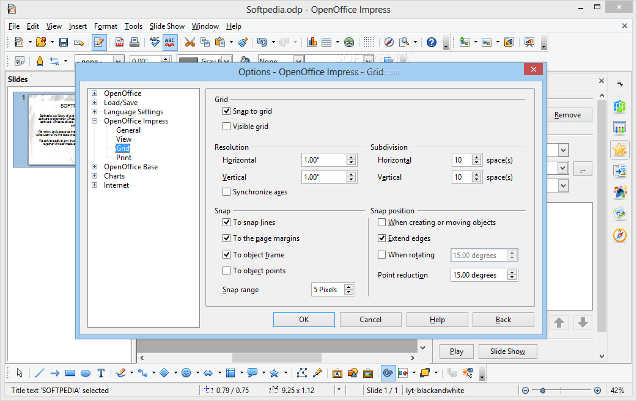
Task: Select the Line drawing tool
Action: 39,373
